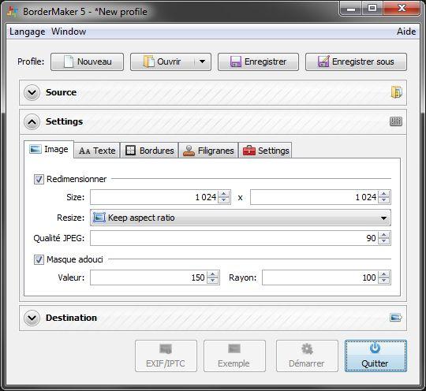
Task: Click the BorderMaker app icon in title bar
Action: click(x=12, y=11)
